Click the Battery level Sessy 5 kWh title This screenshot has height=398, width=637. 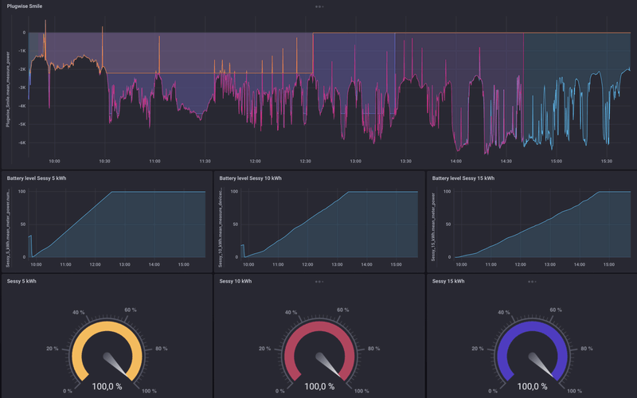click(37, 178)
